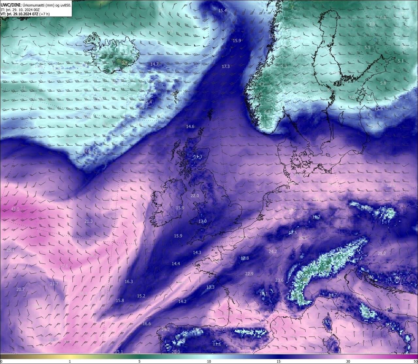Image resolution: width=418 pixels, height=364 pixels.
Task: Click the 27.5 value on the map
Action: click(x=391, y=185)
